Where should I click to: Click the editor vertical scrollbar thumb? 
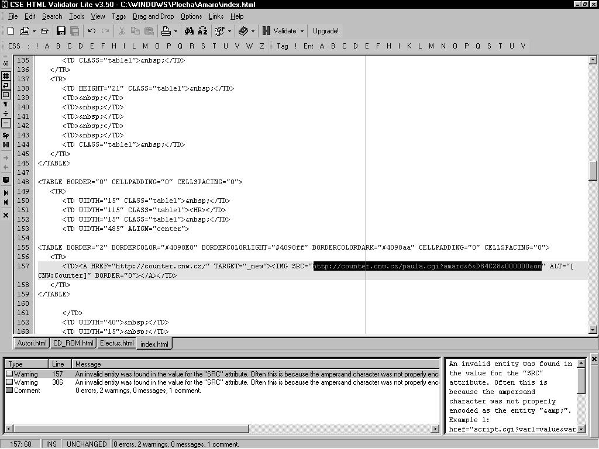click(x=593, y=171)
